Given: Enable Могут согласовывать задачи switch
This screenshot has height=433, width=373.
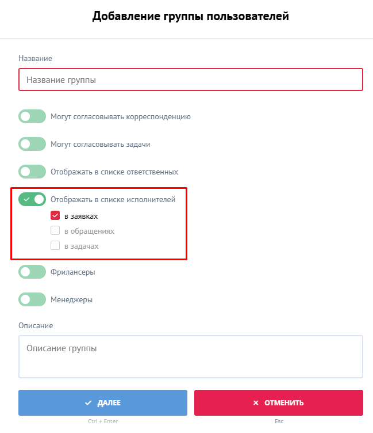Looking at the screenshot, I should [x=32, y=144].
